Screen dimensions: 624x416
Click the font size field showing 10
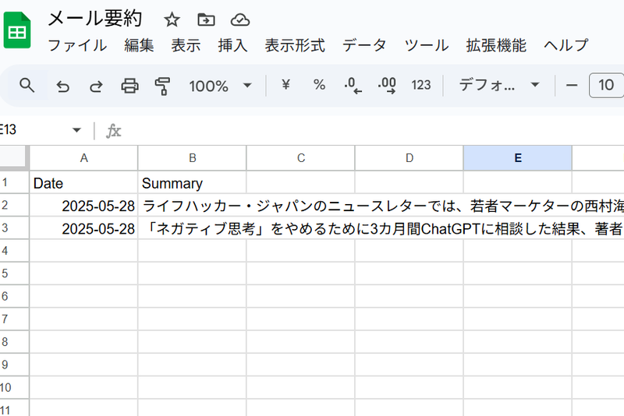click(606, 85)
